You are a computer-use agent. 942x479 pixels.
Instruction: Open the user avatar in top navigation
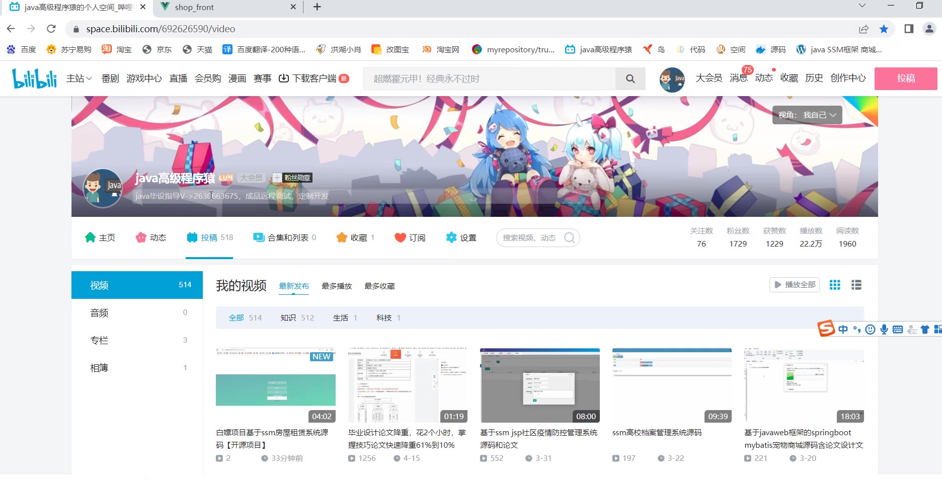coord(672,79)
